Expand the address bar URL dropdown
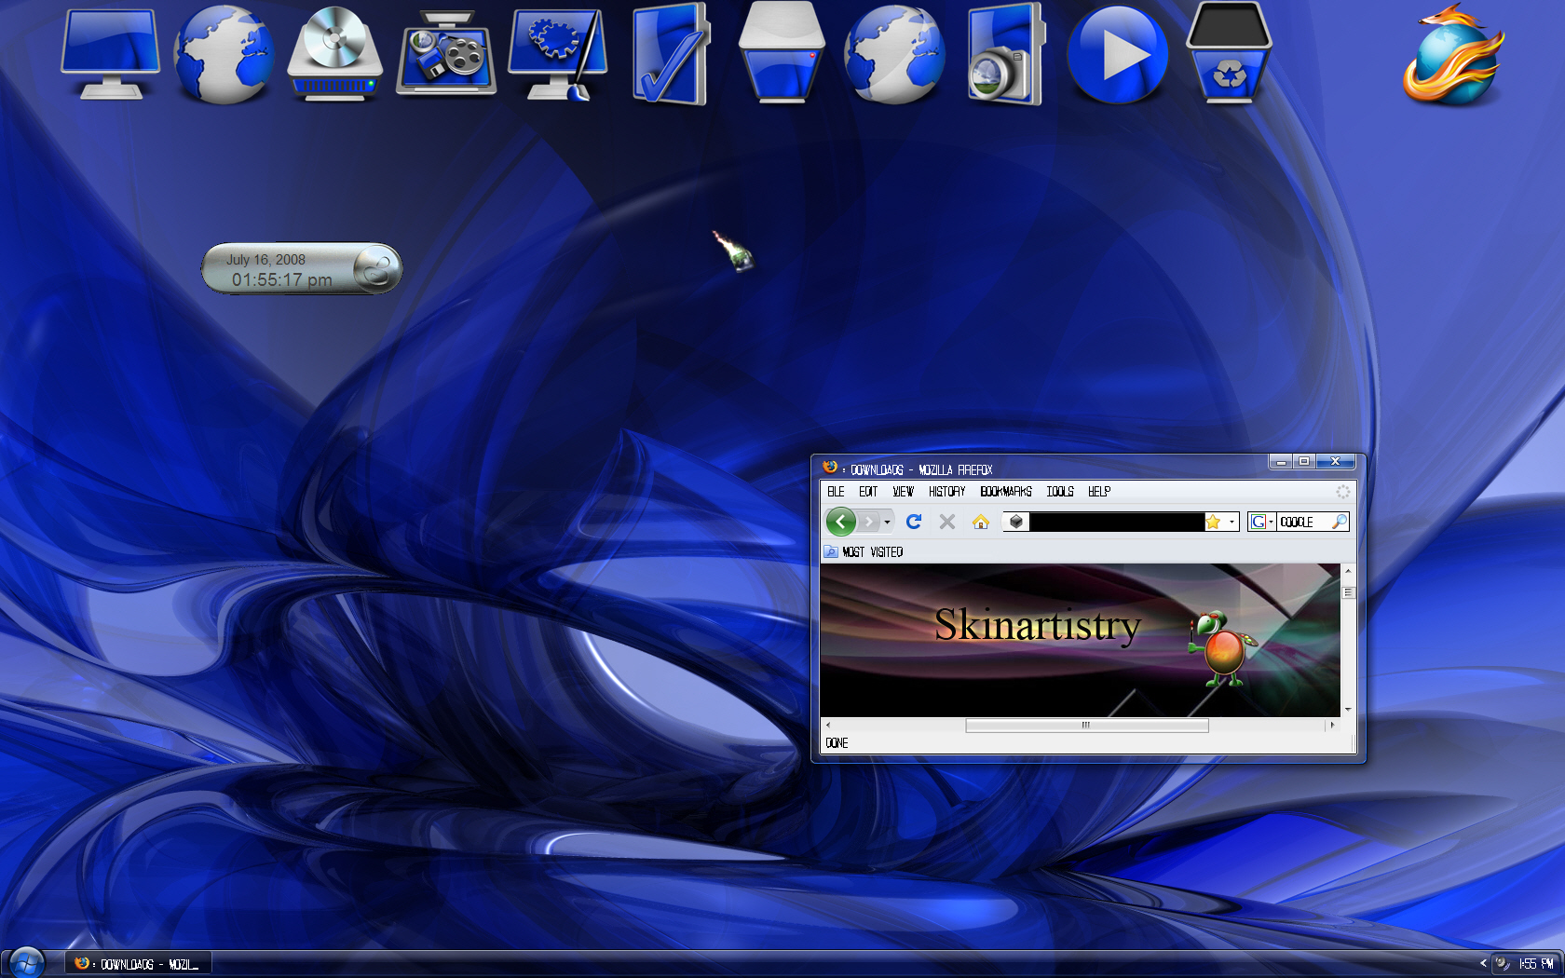1565x978 pixels. (1232, 522)
